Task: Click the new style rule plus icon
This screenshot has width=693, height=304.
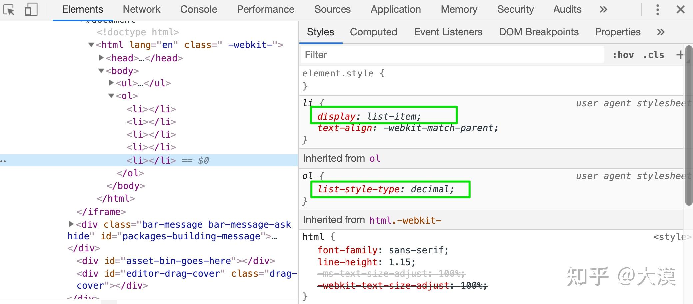Action: [680, 55]
